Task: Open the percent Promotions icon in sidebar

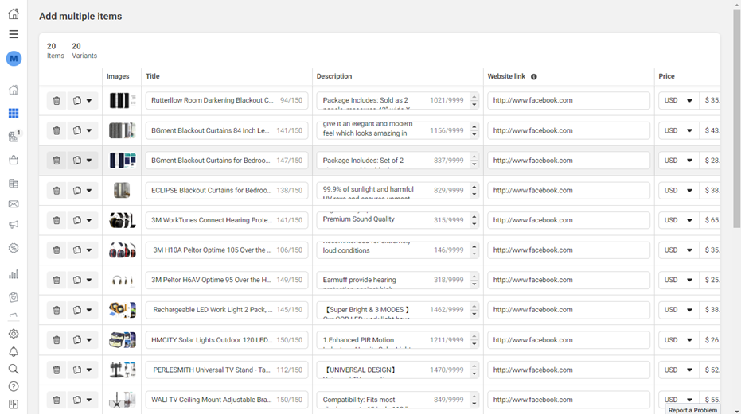Action: click(14, 248)
